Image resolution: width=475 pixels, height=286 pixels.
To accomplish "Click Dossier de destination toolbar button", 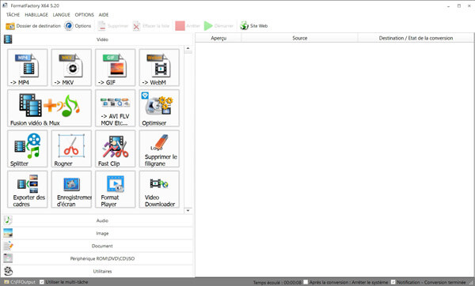I will click(33, 26).
